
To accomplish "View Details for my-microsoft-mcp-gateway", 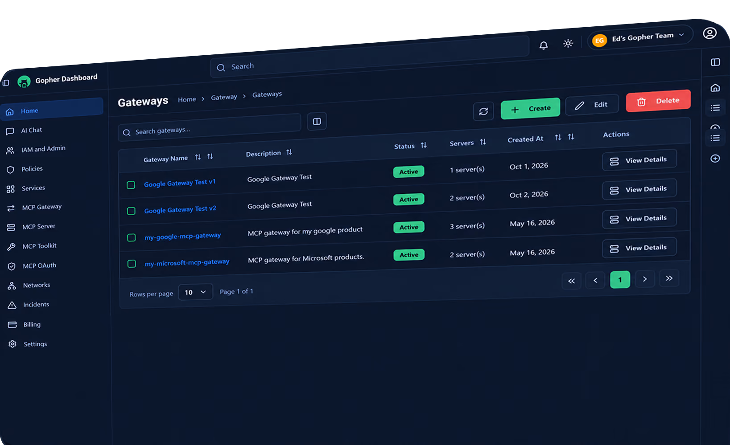I will tap(639, 248).
